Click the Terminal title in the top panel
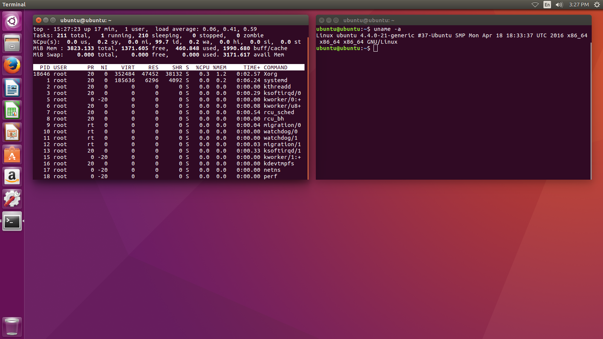 pos(14,5)
